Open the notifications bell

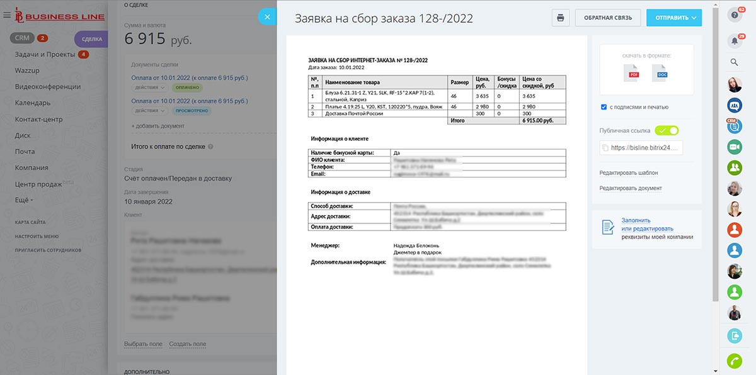(734, 40)
